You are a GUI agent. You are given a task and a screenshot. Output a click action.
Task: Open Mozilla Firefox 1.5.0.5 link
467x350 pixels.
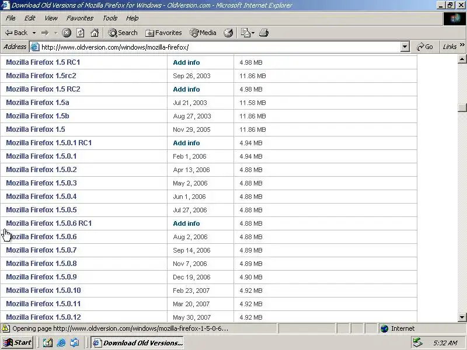[41, 210]
